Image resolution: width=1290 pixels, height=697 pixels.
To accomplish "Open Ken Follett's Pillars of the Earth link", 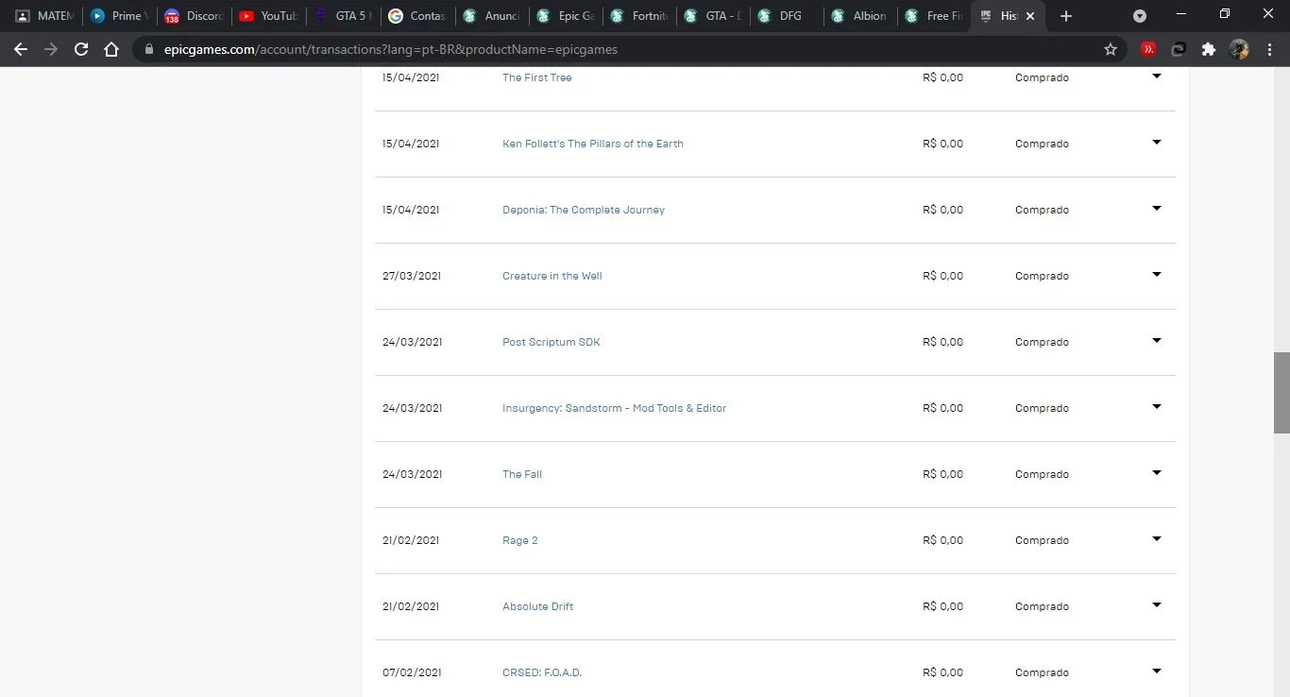I will click(592, 144).
